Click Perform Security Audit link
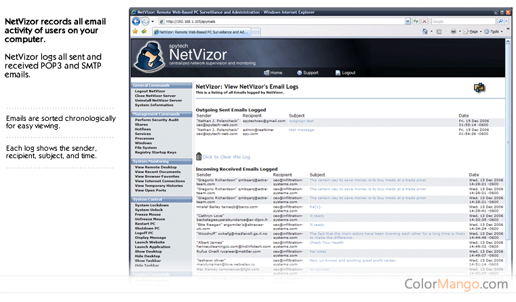 [x=157, y=120]
